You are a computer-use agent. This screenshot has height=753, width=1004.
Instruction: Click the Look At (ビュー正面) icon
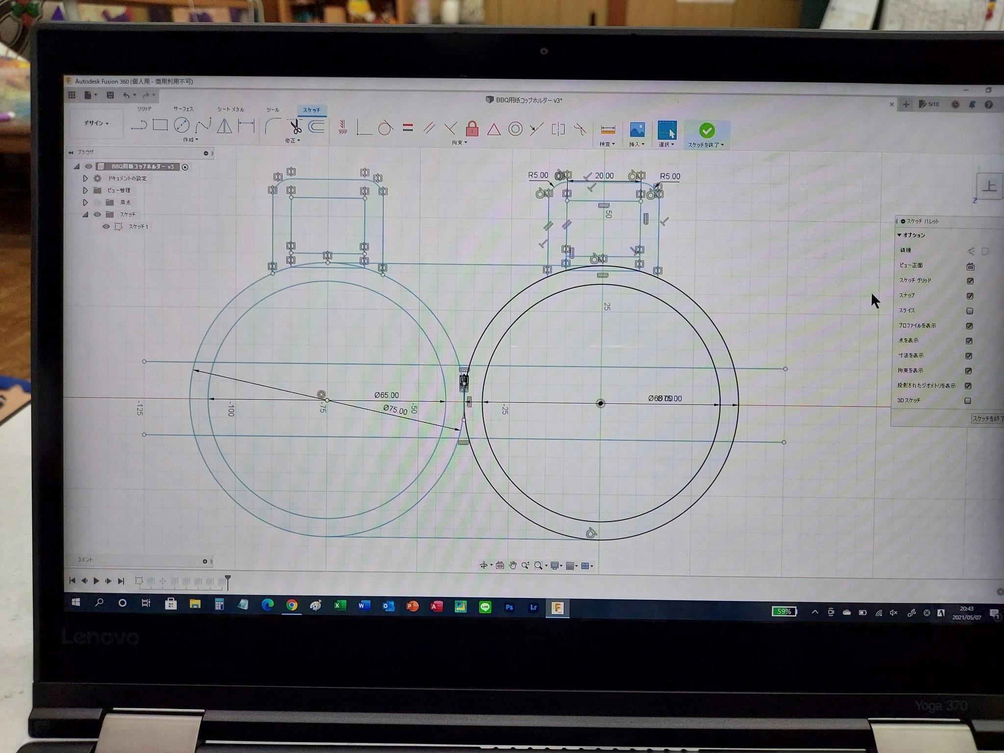[x=970, y=267]
